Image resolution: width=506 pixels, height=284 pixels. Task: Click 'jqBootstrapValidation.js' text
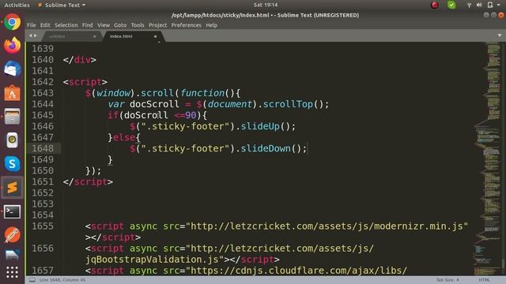(x=152, y=260)
